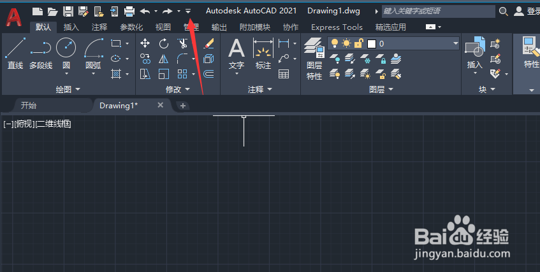Open the Redo history dropdown arrow
Screen dimensions: 540x272
tap(179, 11)
